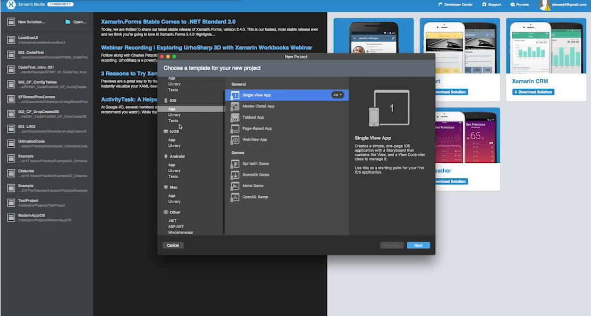Click the 003_CF_ConfigTables solution icon

coord(11,84)
